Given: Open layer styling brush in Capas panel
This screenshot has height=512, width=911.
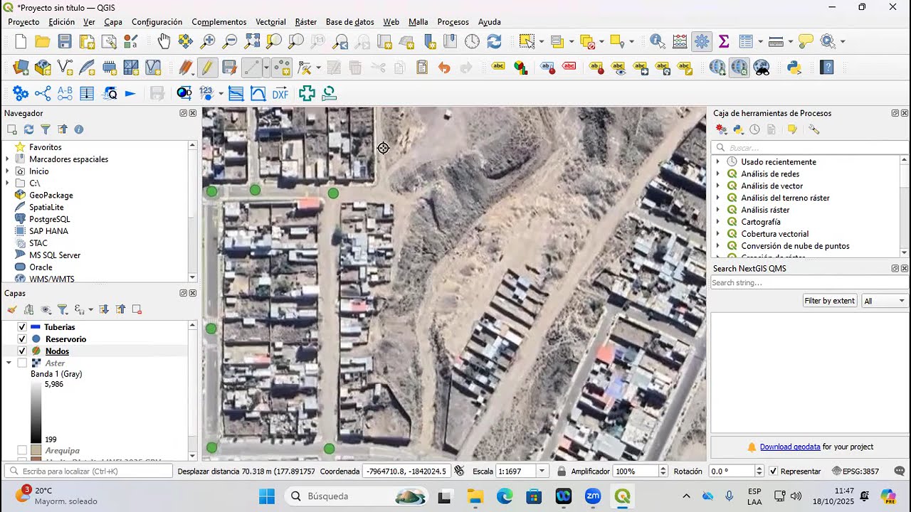Looking at the screenshot, I should coord(12,309).
